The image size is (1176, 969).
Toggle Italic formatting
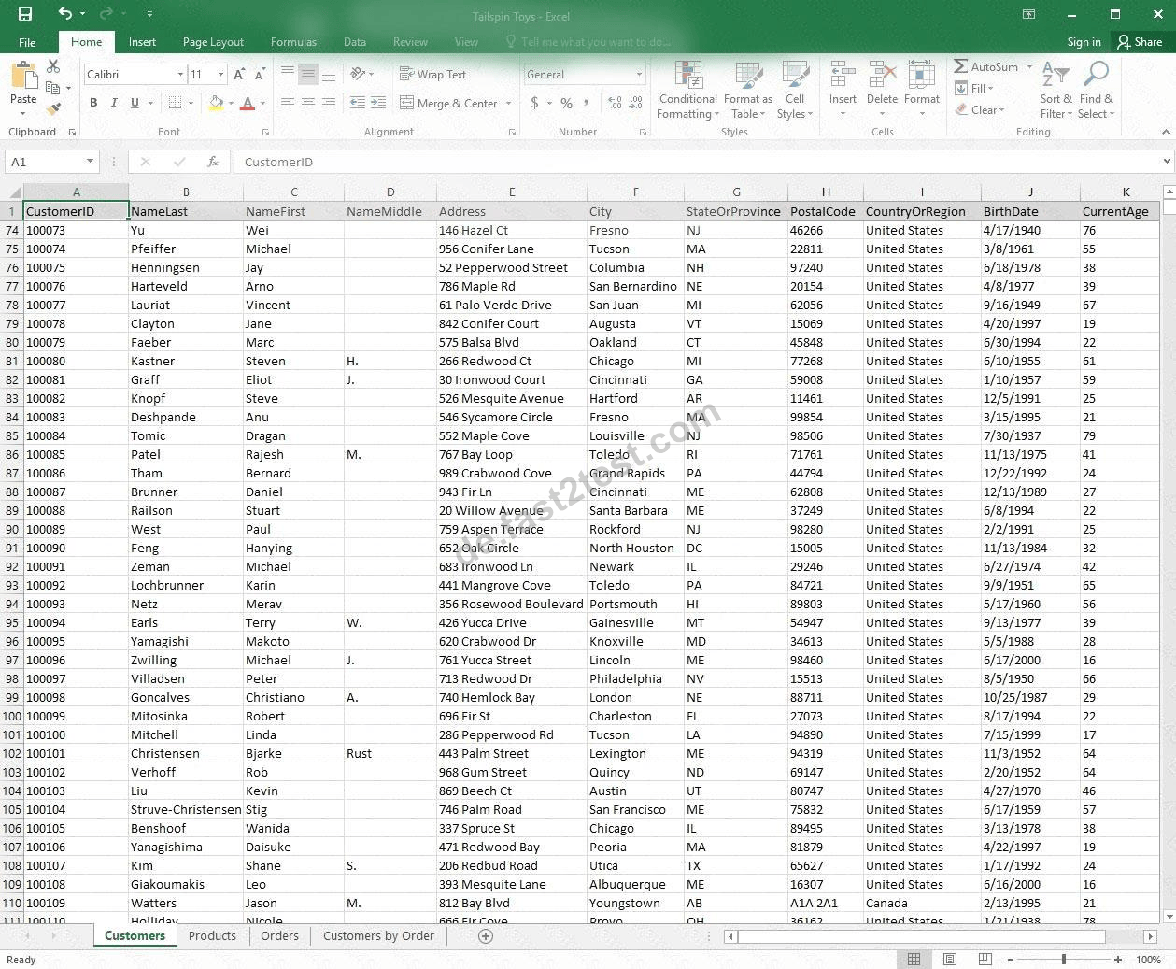(114, 103)
